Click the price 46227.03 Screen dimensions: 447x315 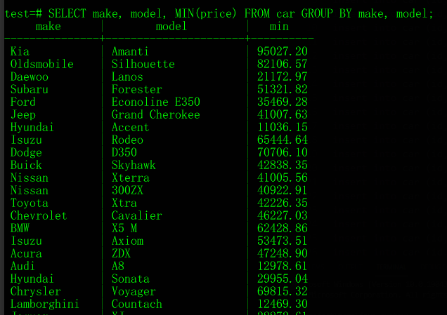pos(283,215)
